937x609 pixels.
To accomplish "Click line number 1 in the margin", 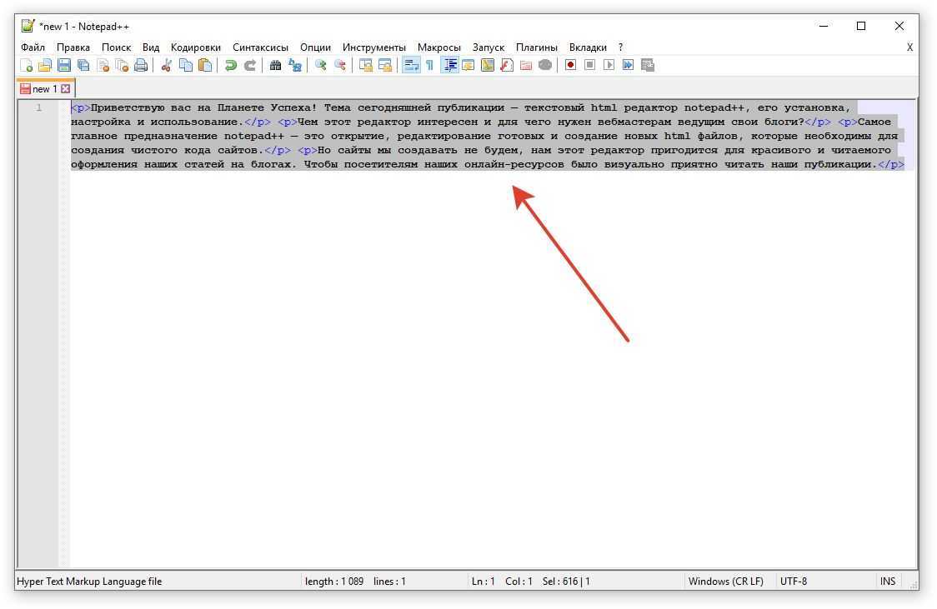I will coord(38,107).
